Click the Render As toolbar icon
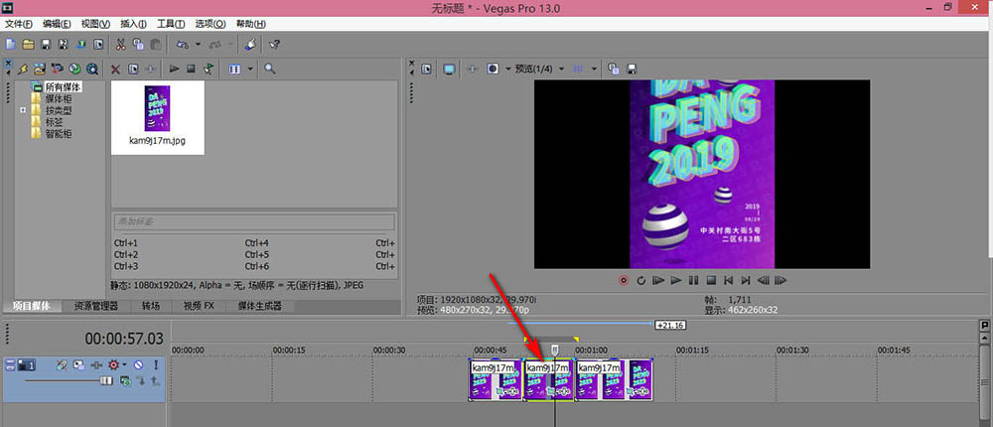Screen dimensions: 993x427 coord(81,45)
